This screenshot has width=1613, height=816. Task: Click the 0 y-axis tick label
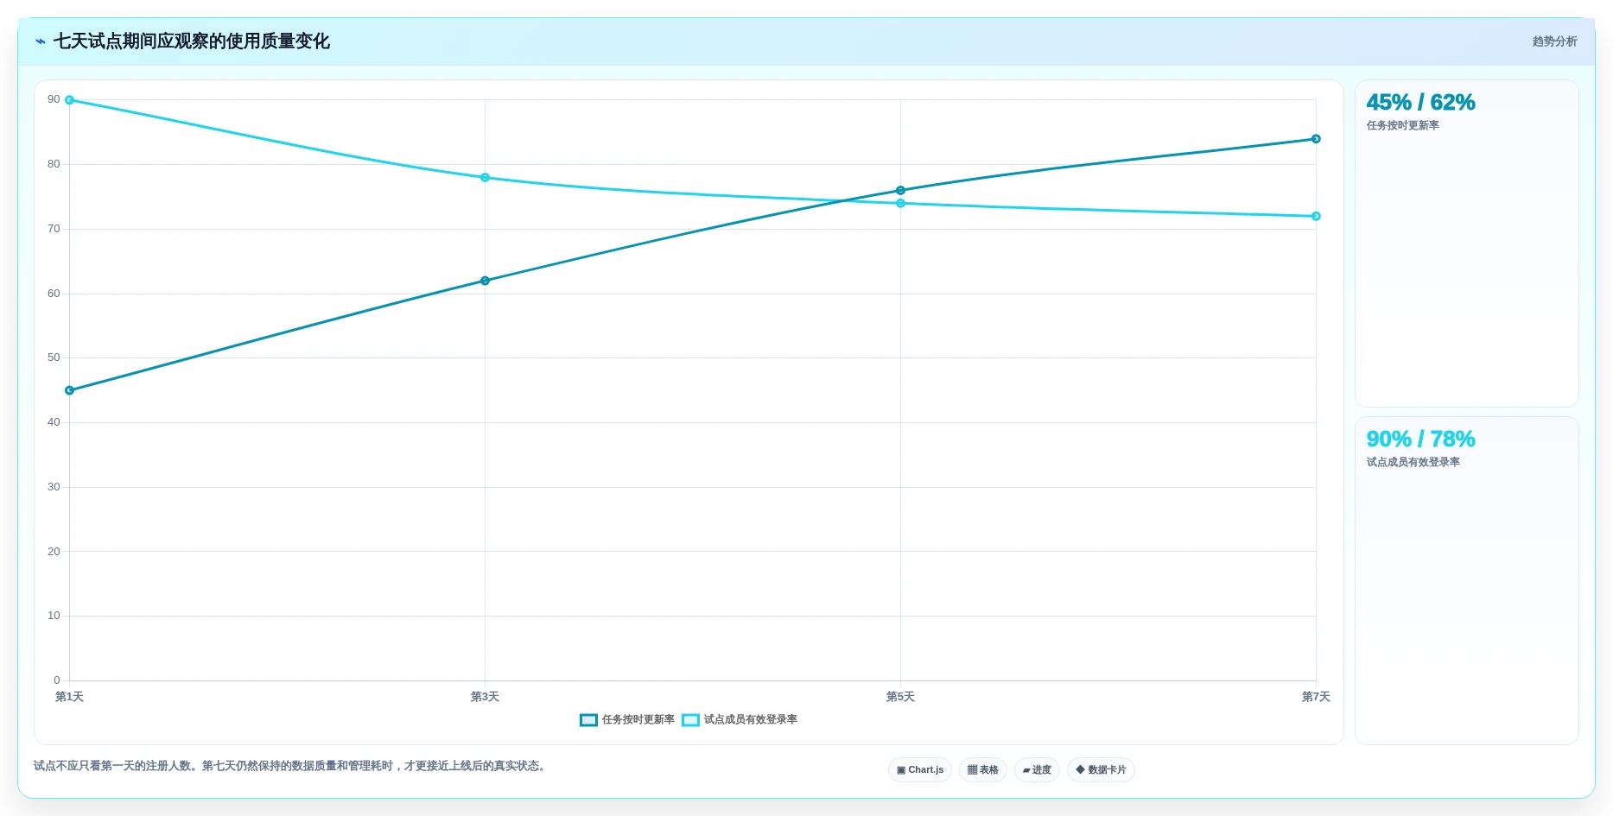pyautogui.click(x=57, y=680)
